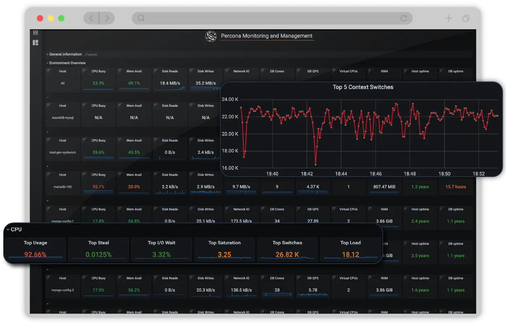Image resolution: width=506 pixels, height=325 pixels.
Task: Select the AzureDB-mysql host link
Action: (x=63, y=117)
